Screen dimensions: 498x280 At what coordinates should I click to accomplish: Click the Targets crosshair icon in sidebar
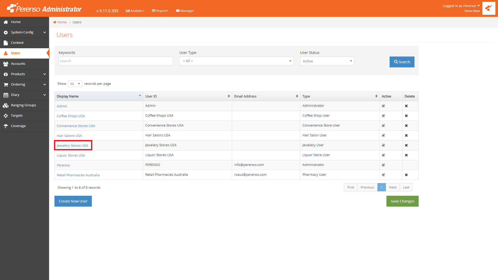[6, 116]
